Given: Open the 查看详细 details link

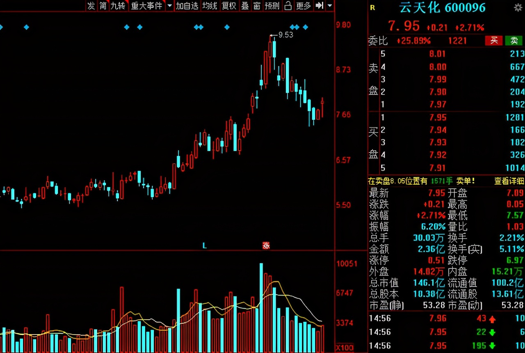Looking at the screenshot, I should (509, 181).
